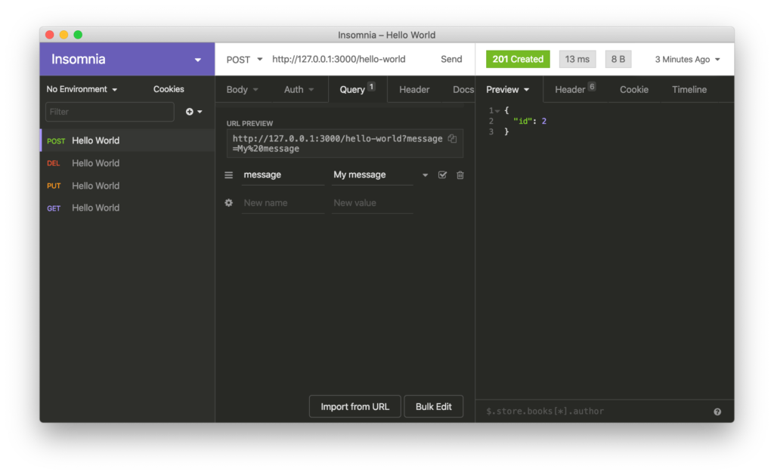Click the Bulk Edit button

click(433, 407)
